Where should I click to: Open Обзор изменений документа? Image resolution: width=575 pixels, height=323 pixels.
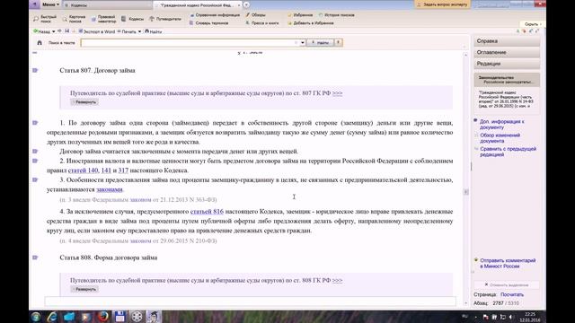[500, 138]
